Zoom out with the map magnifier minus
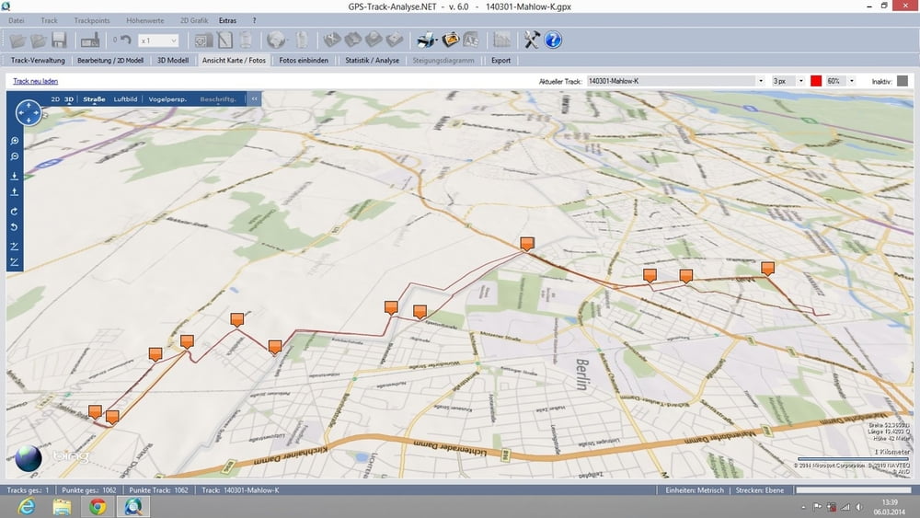The width and height of the screenshot is (920, 518). (x=15, y=156)
